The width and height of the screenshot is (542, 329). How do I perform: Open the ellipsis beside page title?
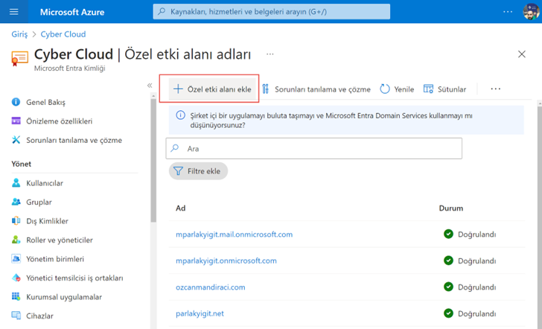tap(270, 54)
